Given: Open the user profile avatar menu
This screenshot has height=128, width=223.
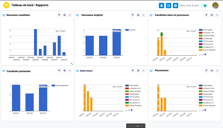Looking at the screenshot, I should (x=215, y=6).
